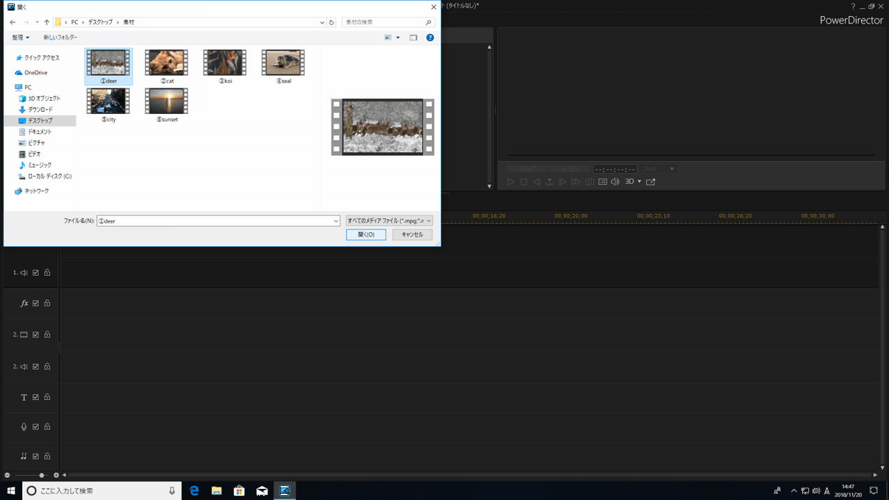Toggle music track enable checkbox
889x500 pixels.
[36, 456]
